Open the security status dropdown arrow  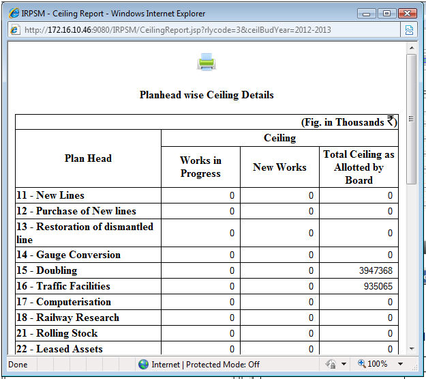point(344,365)
